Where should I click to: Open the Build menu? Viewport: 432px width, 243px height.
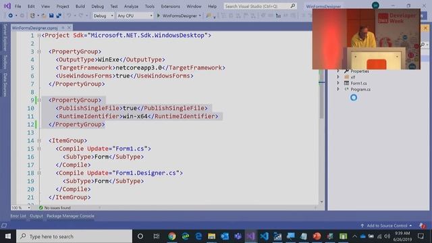point(80,6)
